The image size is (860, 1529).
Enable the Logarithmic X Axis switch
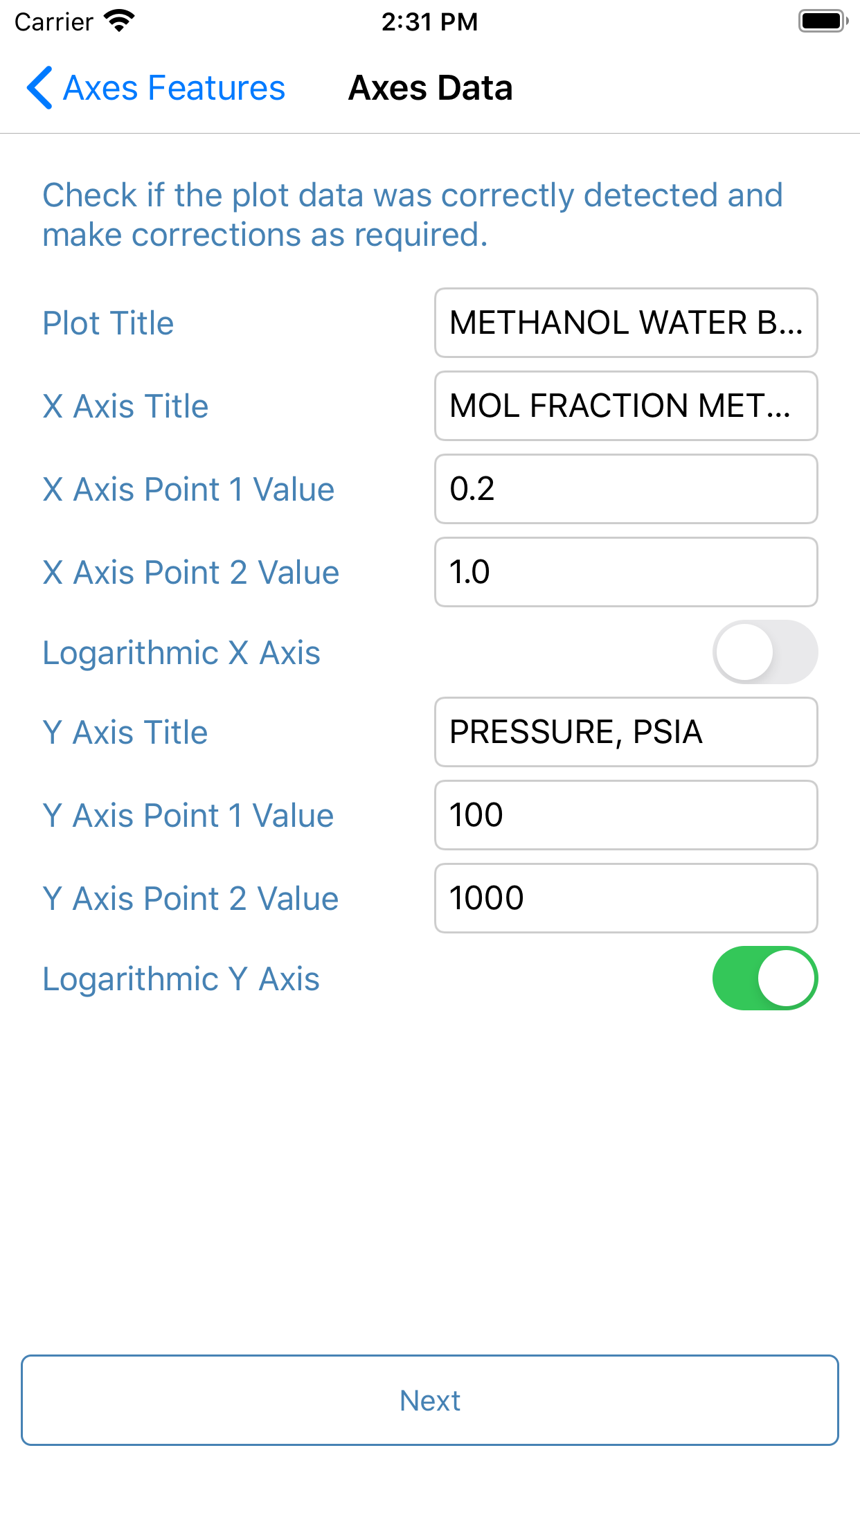(764, 652)
